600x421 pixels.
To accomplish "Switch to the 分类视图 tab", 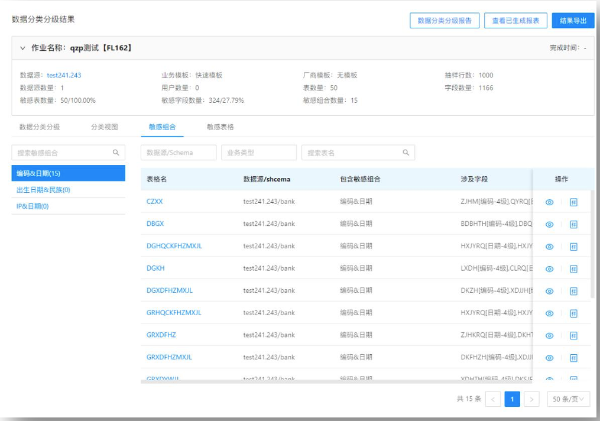I will click(104, 127).
